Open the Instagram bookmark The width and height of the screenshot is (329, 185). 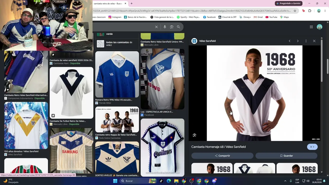point(115,17)
